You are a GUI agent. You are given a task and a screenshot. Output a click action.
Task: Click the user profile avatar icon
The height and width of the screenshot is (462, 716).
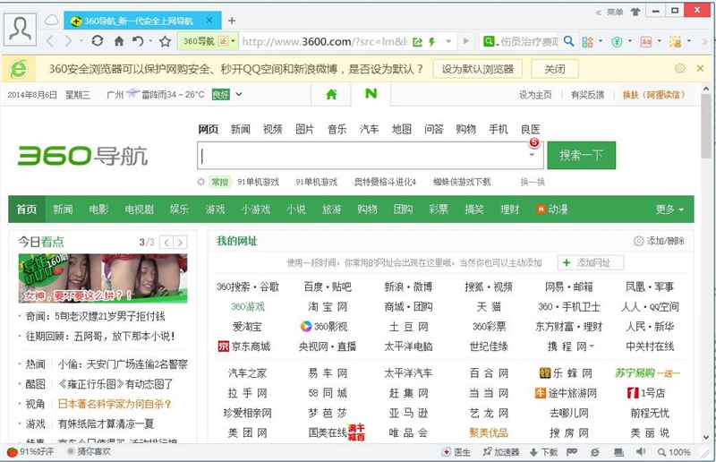coord(20,30)
